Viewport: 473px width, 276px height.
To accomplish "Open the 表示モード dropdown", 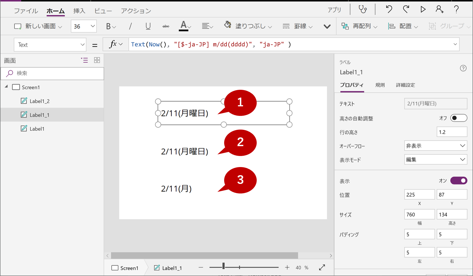I will [x=435, y=159].
